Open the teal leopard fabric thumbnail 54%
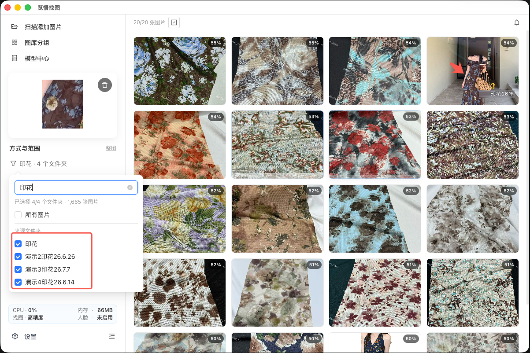Viewport: 530px width, 353px height. pos(375,71)
